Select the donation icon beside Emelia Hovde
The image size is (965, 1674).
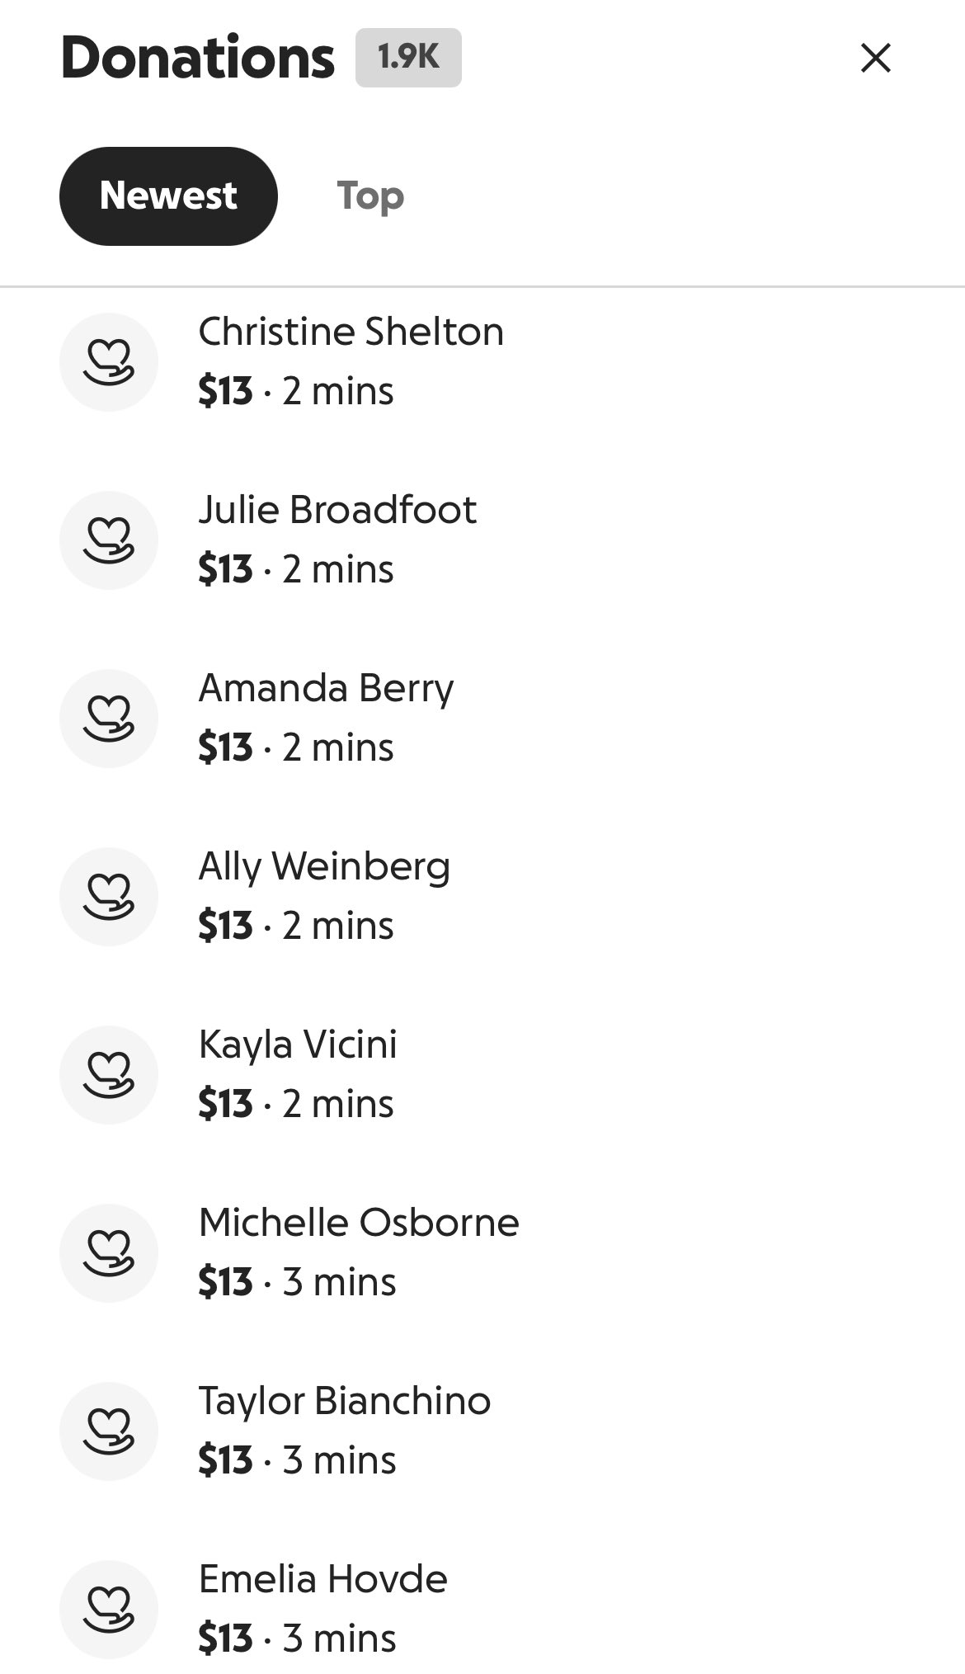pyautogui.click(x=109, y=1610)
